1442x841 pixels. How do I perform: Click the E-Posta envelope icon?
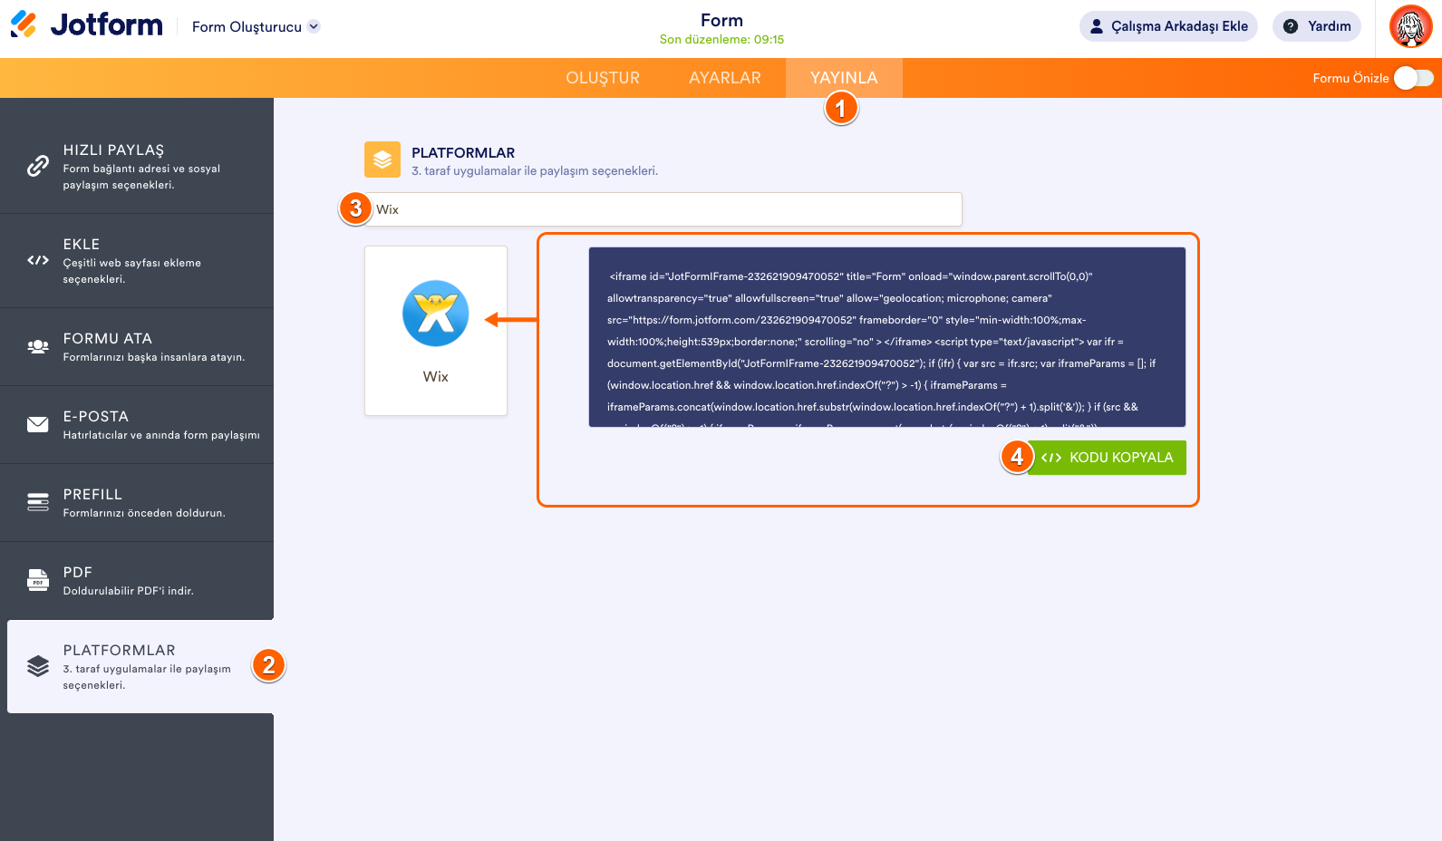tap(38, 424)
